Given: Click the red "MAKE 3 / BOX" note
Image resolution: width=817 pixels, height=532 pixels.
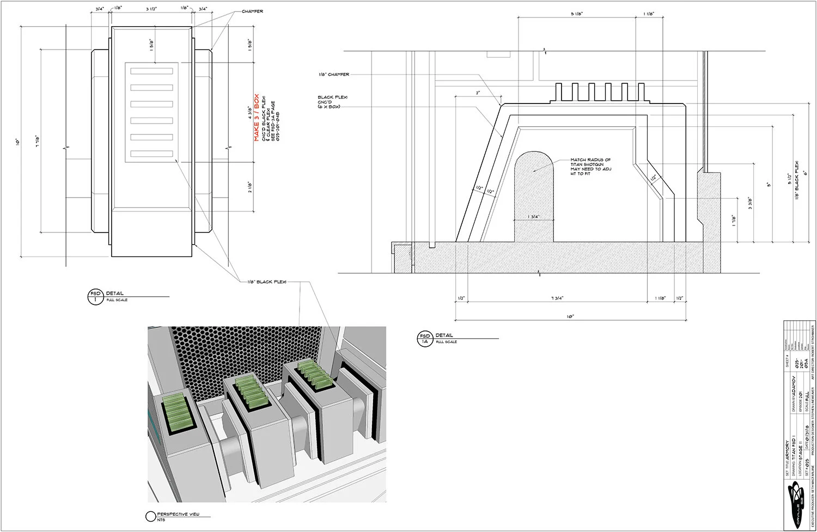Looking at the screenshot, I should [257, 118].
